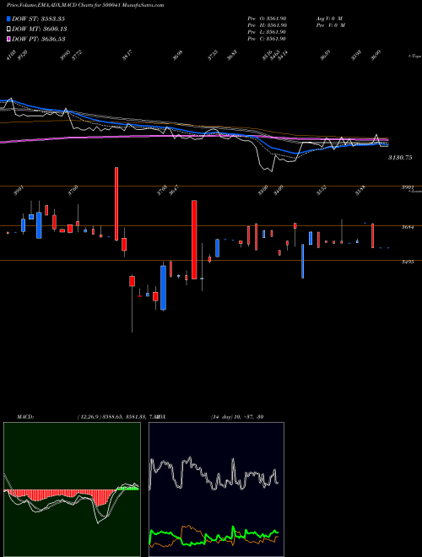Click the 'Pre H: 3561.90' high value
This screenshot has width=422, height=557.
tap(267, 25)
